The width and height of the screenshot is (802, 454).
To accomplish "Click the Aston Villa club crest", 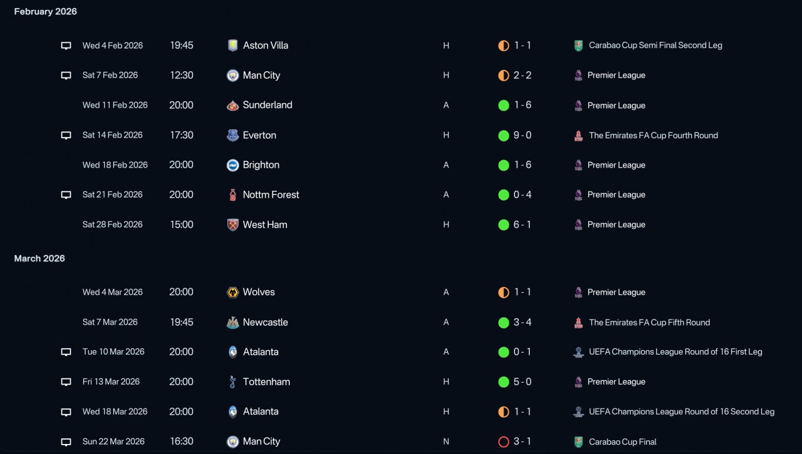I will coord(233,46).
